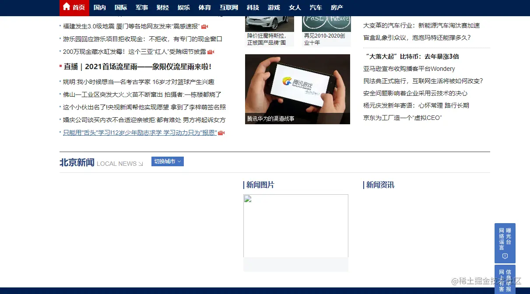Open the 游乐园回应游乐项目拒收现金 article
The image size is (530, 294).
tap(143, 39)
